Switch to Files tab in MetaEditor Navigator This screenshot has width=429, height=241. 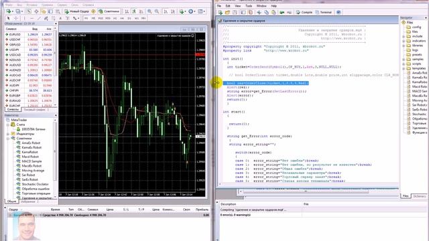tap(406, 196)
